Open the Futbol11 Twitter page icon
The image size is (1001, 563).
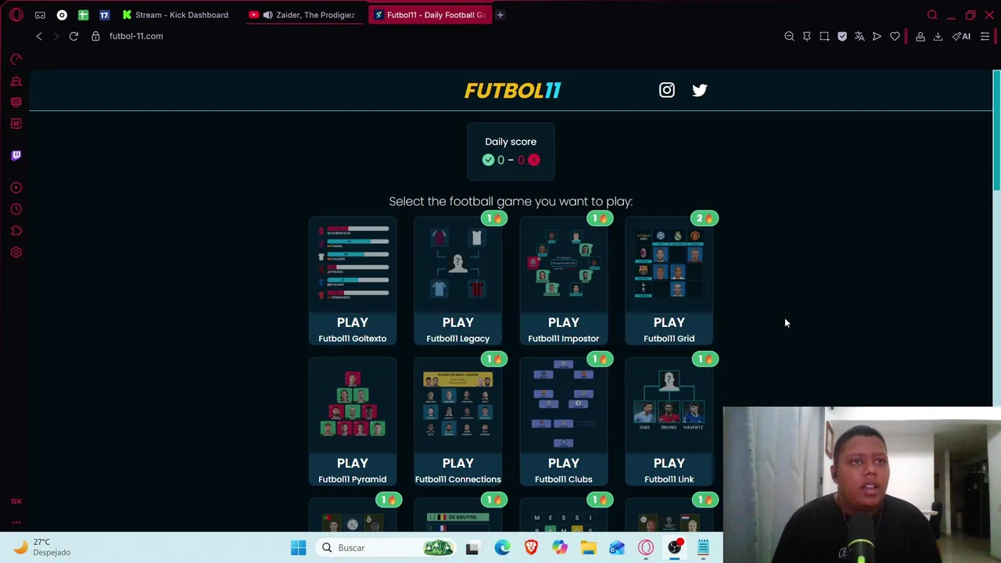(699, 90)
